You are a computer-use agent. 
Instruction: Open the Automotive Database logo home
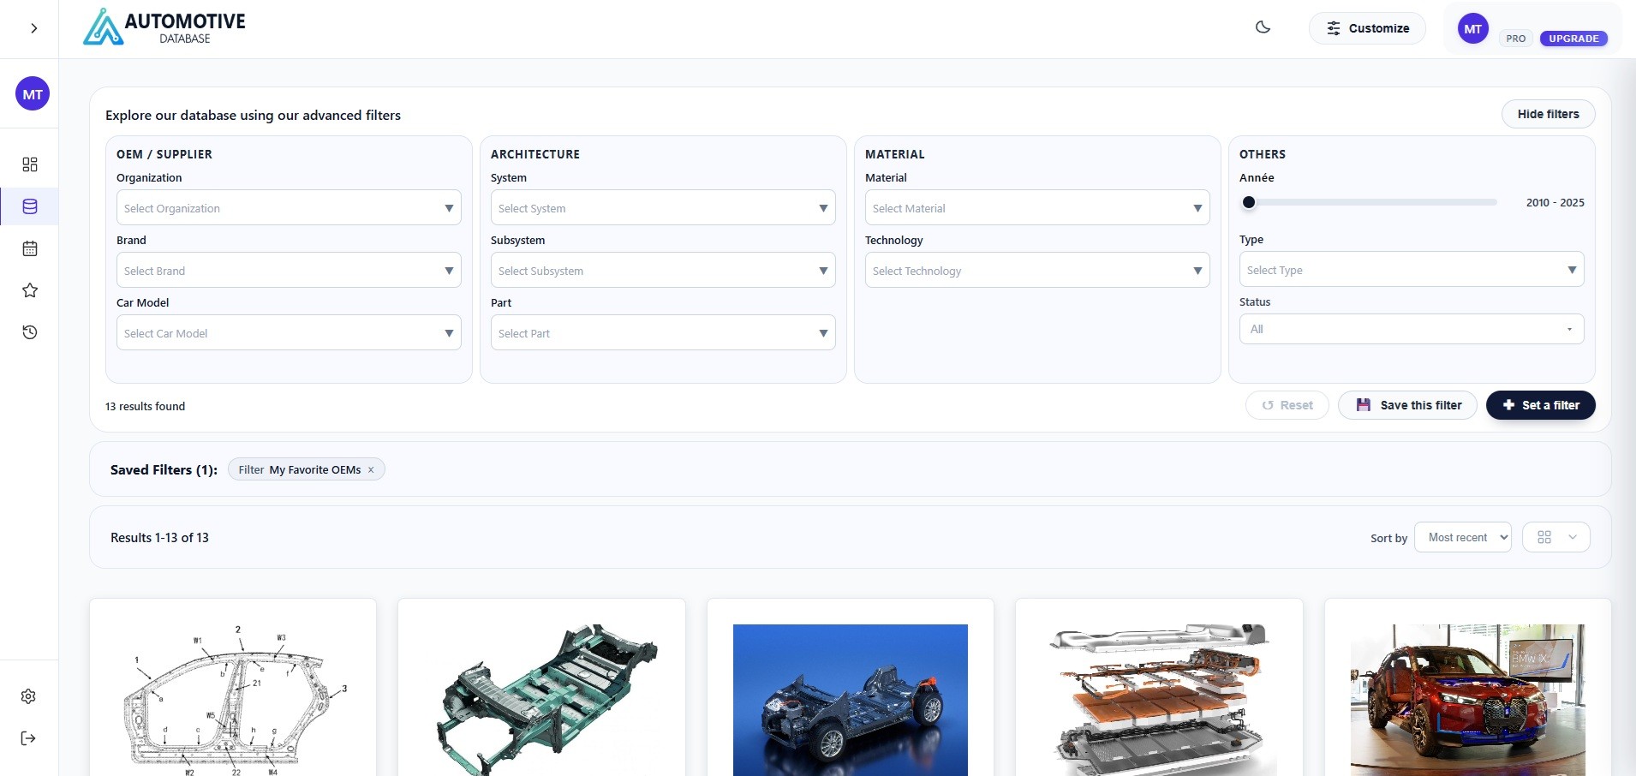coord(164,27)
